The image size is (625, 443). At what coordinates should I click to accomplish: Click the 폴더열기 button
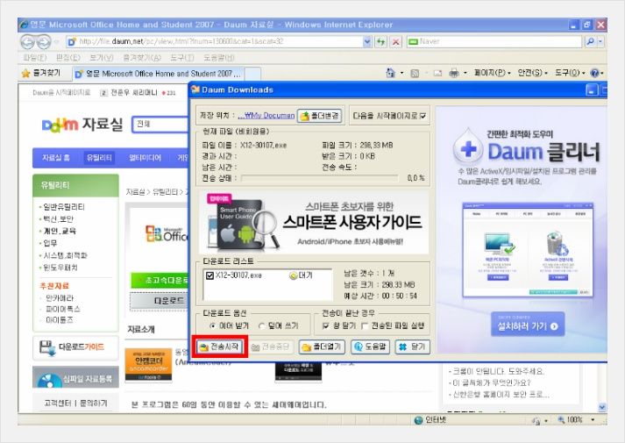pyautogui.click(x=322, y=347)
